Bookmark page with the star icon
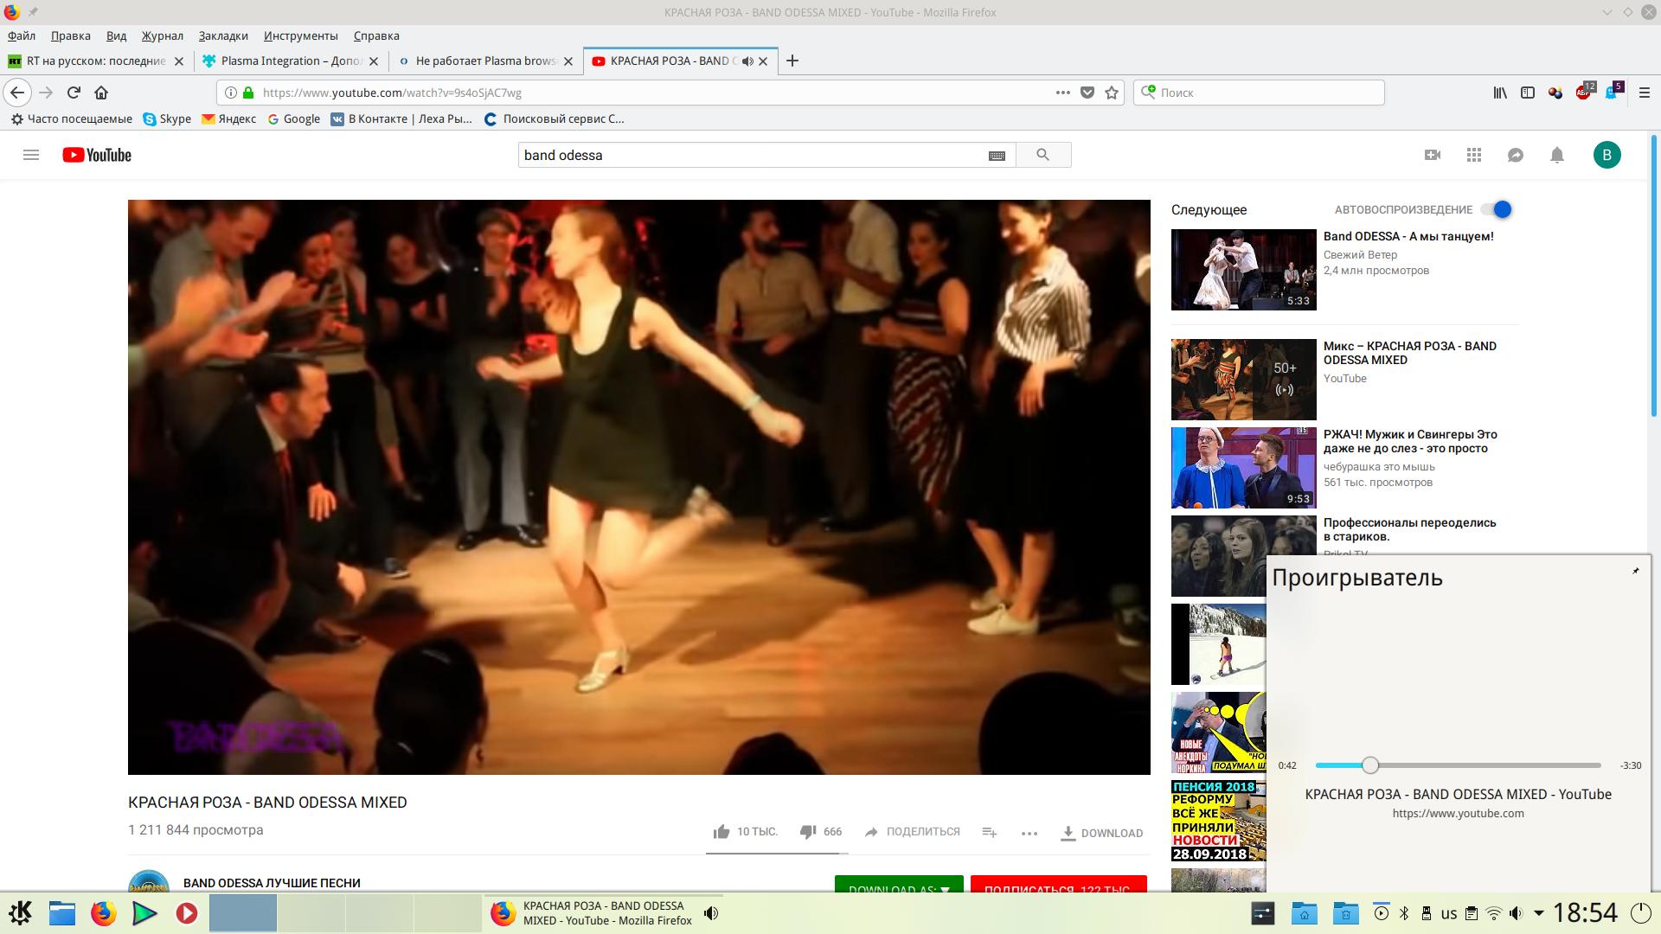Screen dimensions: 1661x934 tap(1112, 93)
